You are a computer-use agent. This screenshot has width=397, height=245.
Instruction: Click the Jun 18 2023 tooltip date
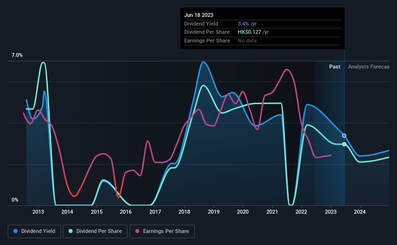[199, 15]
